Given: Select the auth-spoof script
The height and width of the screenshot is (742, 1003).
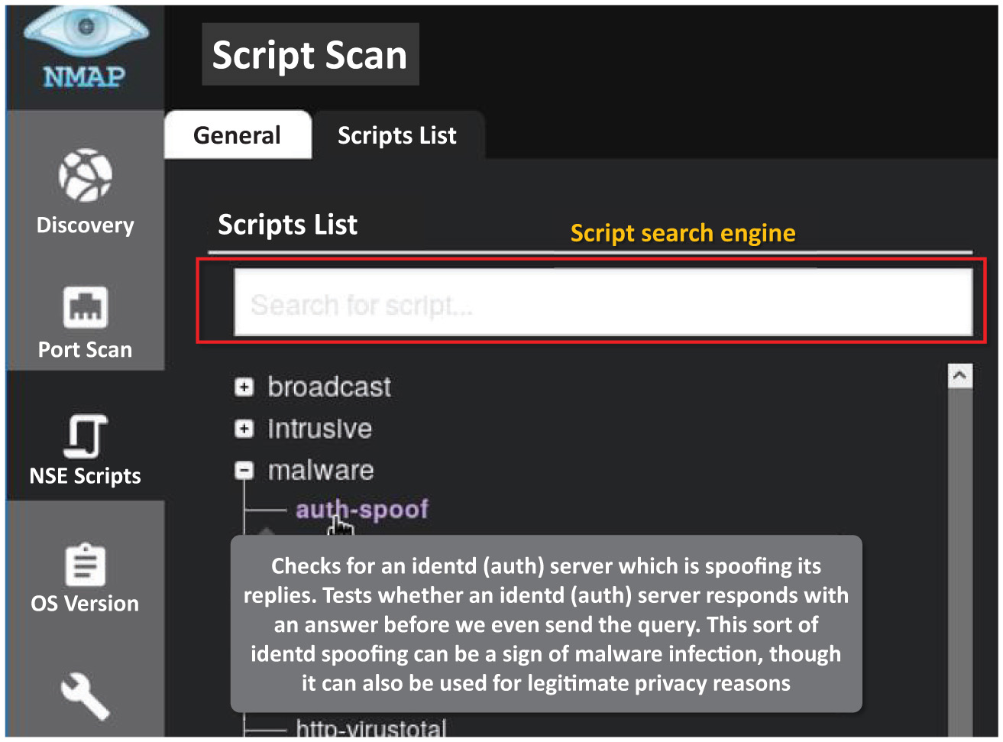Looking at the screenshot, I should (362, 509).
